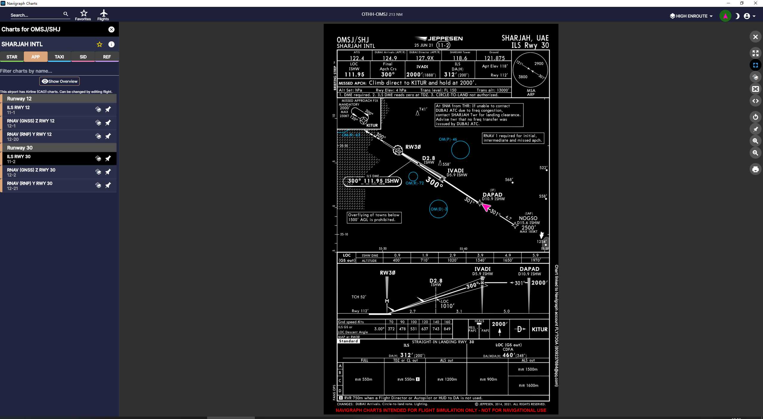Rotate the chart
The image size is (763, 419).
(x=755, y=117)
